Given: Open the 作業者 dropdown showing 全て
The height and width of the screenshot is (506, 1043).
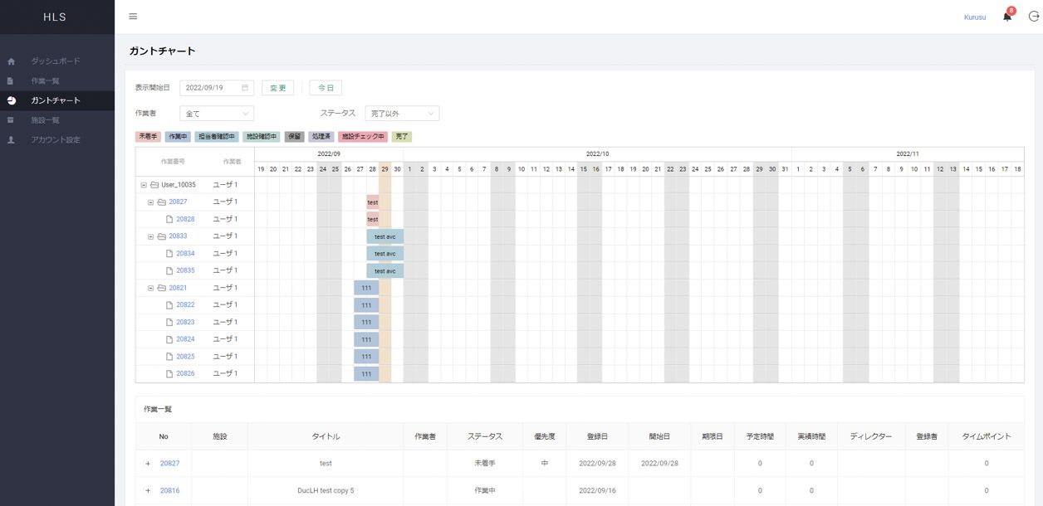Looking at the screenshot, I should (217, 114).
